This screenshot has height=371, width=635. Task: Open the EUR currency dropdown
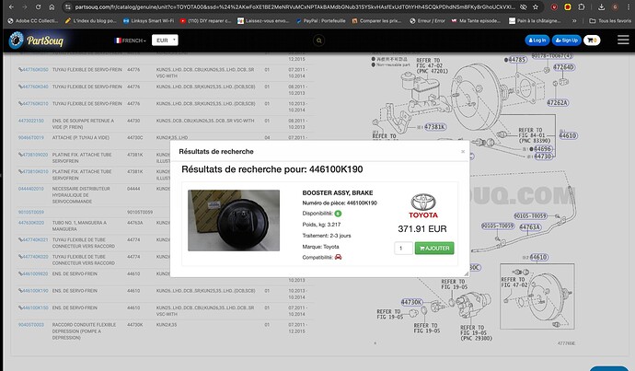coord(165,41)
